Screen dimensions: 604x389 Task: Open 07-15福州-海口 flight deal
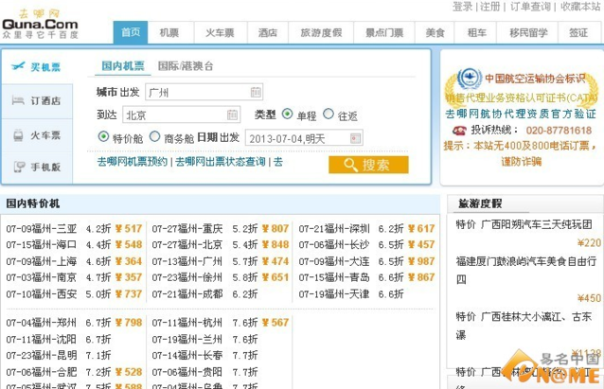point(42,244)
